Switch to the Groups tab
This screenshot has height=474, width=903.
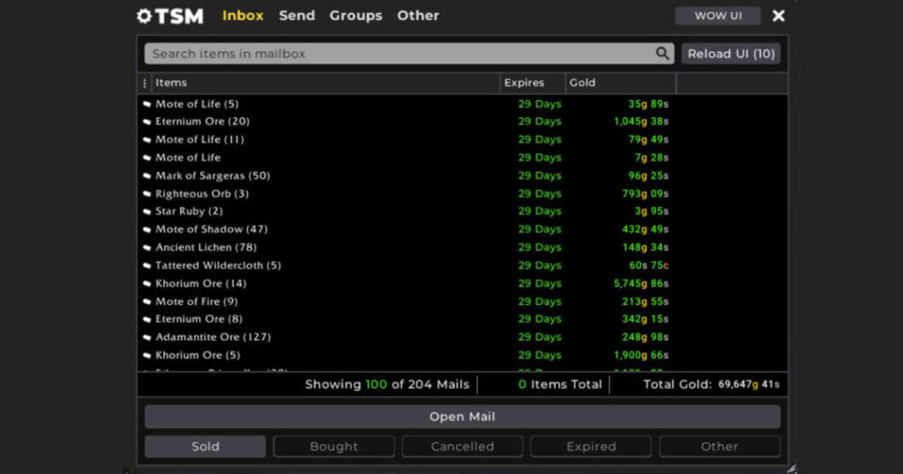355,16
